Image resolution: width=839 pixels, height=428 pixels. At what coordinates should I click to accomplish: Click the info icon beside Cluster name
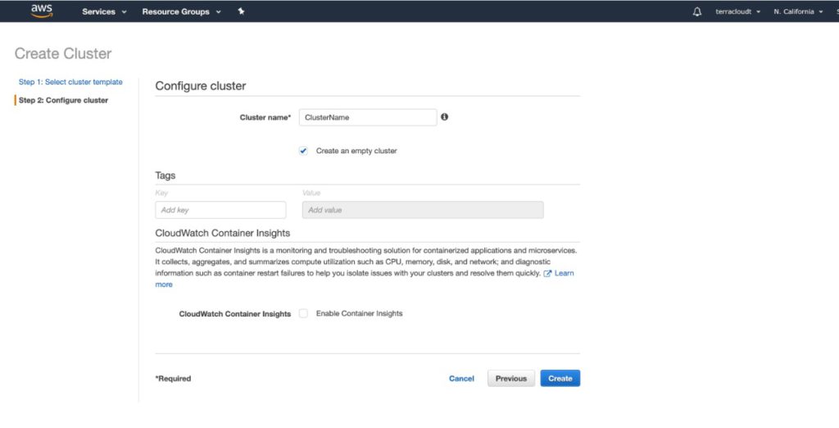pos(445,117)
